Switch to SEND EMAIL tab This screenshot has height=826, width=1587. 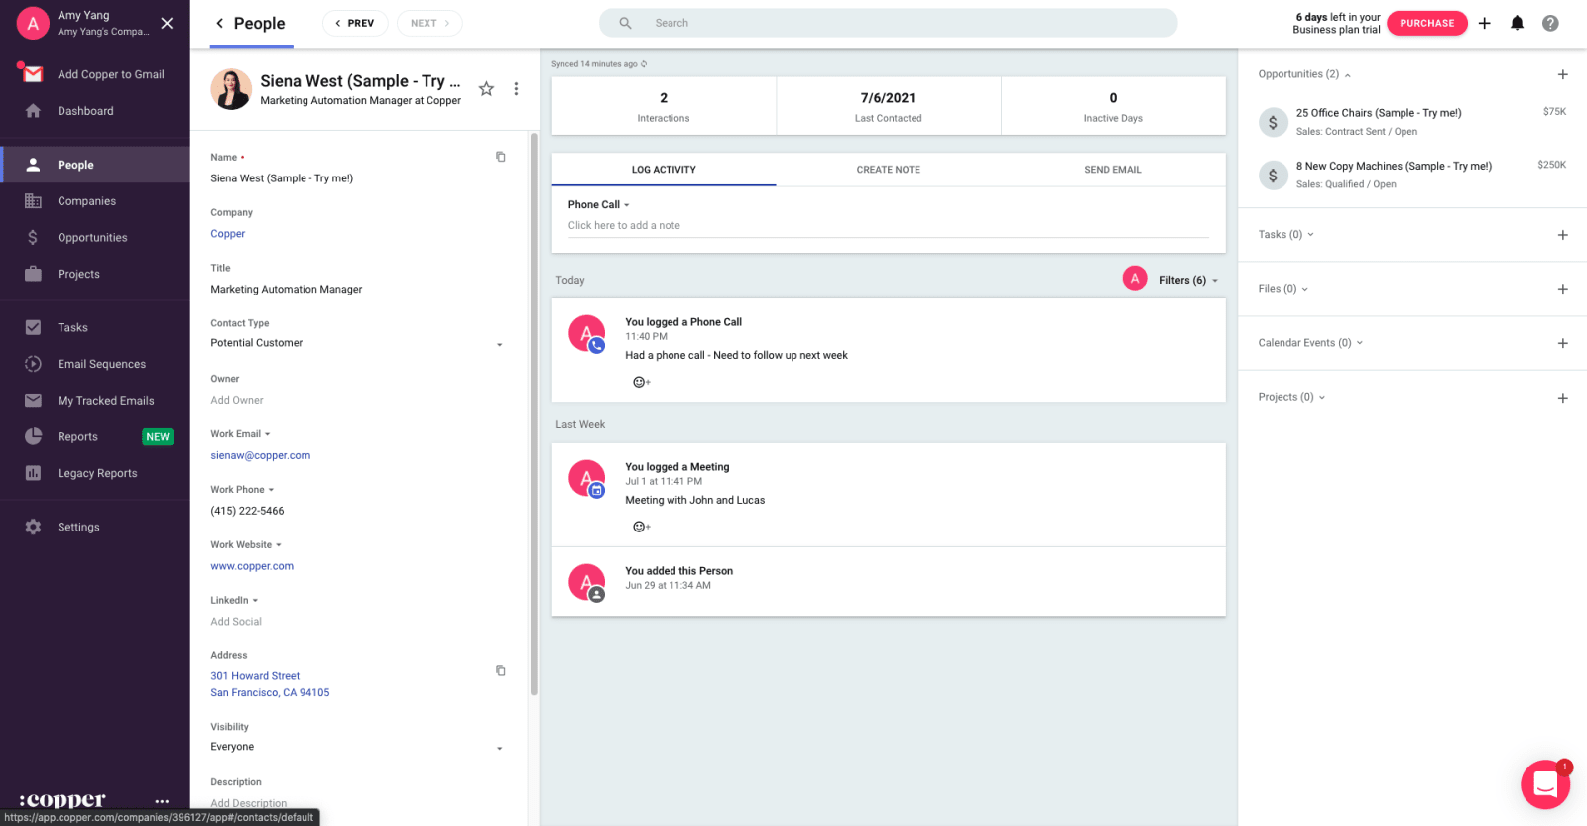(x=1113, y=170)
